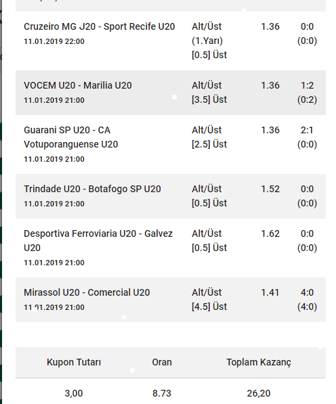
Task: Open the Mirassol U20 - Comercial U20 match
Action: point(87,292)
